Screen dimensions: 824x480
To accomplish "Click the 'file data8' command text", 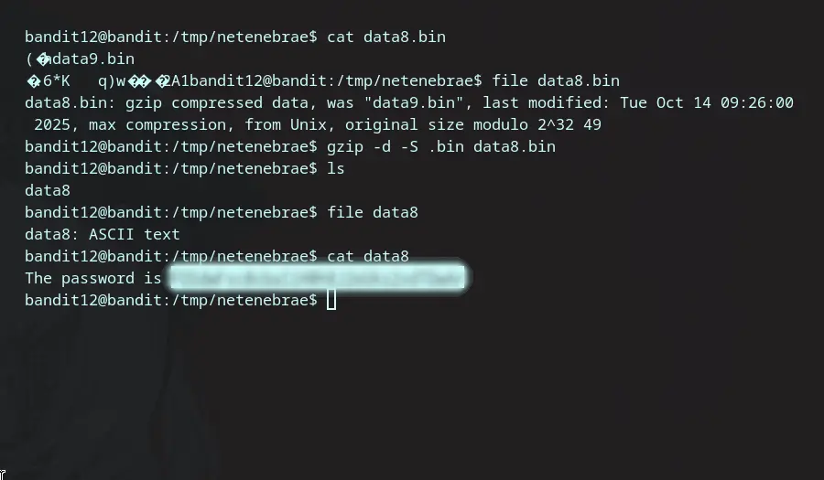I will [373, 212].
